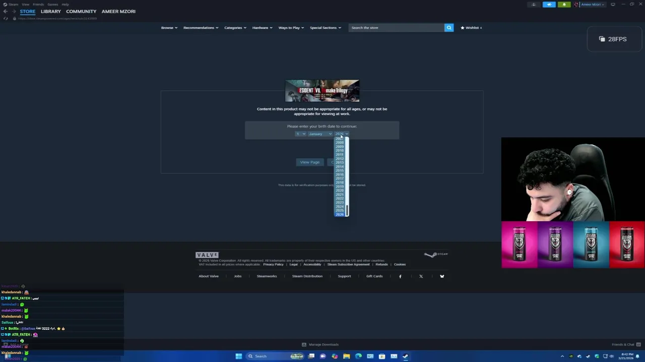Expand the Recommendations store menu
This screenshot has width=645, height=362.
[201, 28]
